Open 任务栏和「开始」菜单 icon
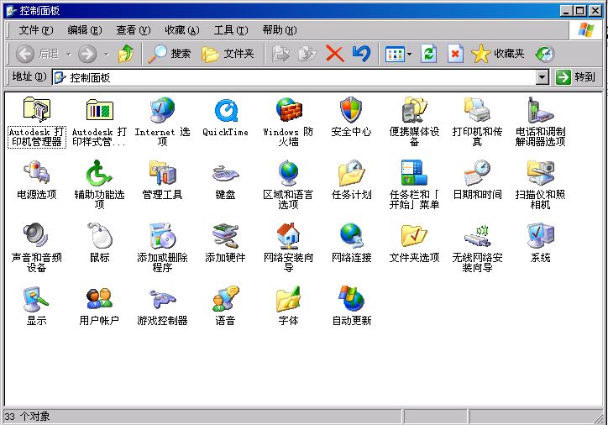Screen dimensions: 608x425 coord(414,172)
